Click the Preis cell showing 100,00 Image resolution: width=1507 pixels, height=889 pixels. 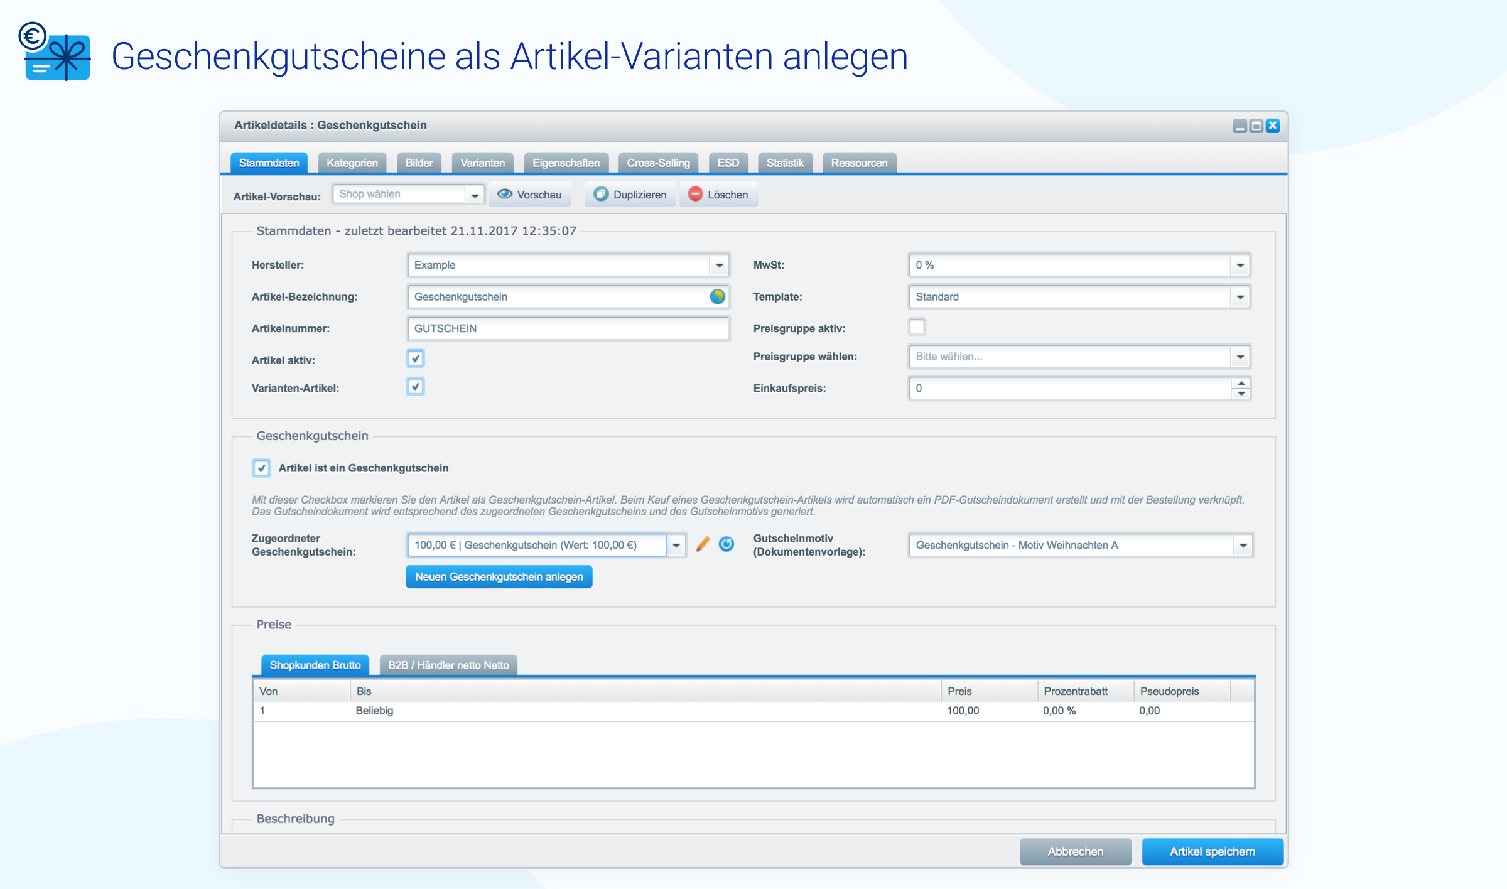[988, 711]
